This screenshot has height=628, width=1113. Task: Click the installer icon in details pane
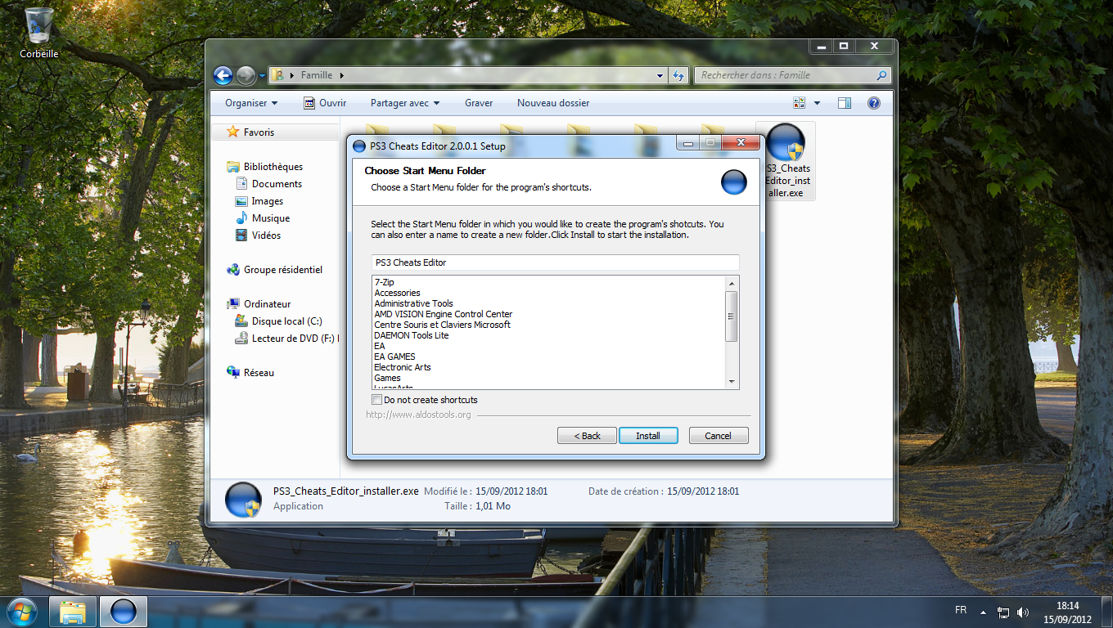click(x=243, y=500)
